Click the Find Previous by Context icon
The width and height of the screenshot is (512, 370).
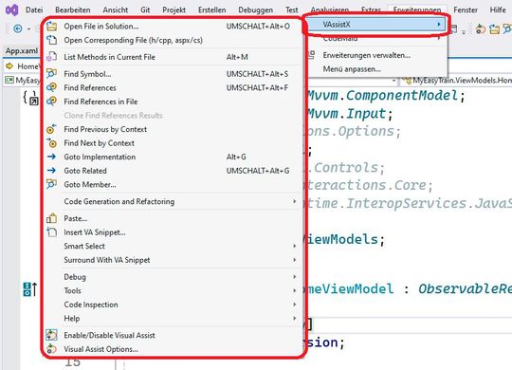51,129
